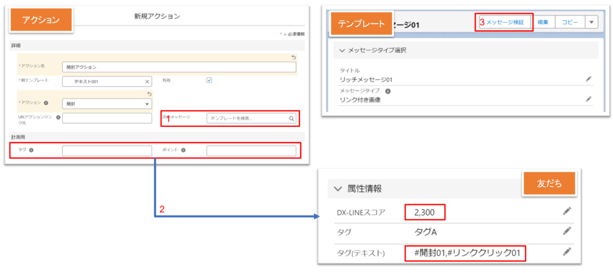Click edit pencil in タグA row

[x=567, y=231]
